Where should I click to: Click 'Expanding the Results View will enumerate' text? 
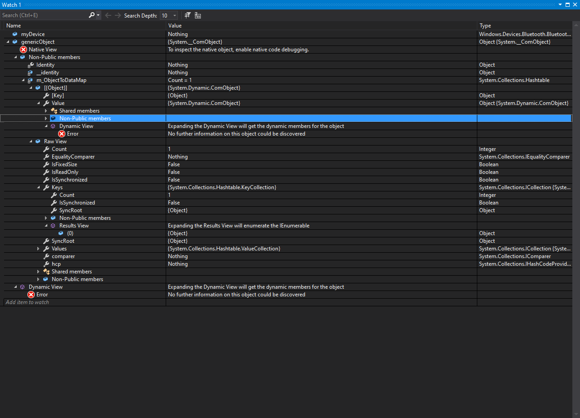point(239,226)
